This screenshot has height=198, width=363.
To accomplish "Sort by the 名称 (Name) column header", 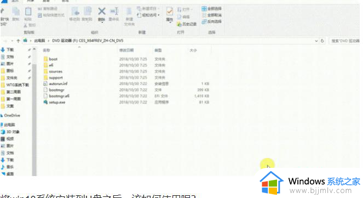I will click(x=47, y=50).
